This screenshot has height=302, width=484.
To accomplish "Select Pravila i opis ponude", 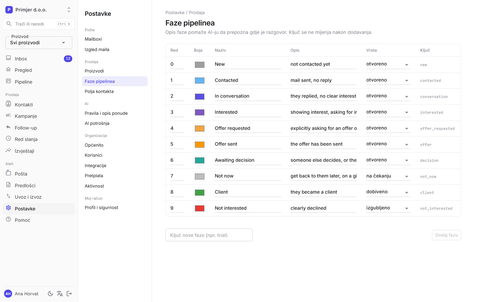I will 115,113.
